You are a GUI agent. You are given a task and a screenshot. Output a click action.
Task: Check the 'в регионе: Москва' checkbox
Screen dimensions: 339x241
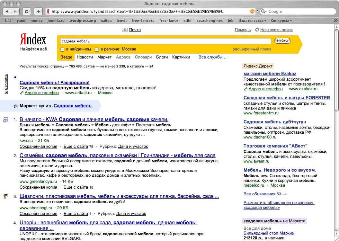tap(97, 49)
